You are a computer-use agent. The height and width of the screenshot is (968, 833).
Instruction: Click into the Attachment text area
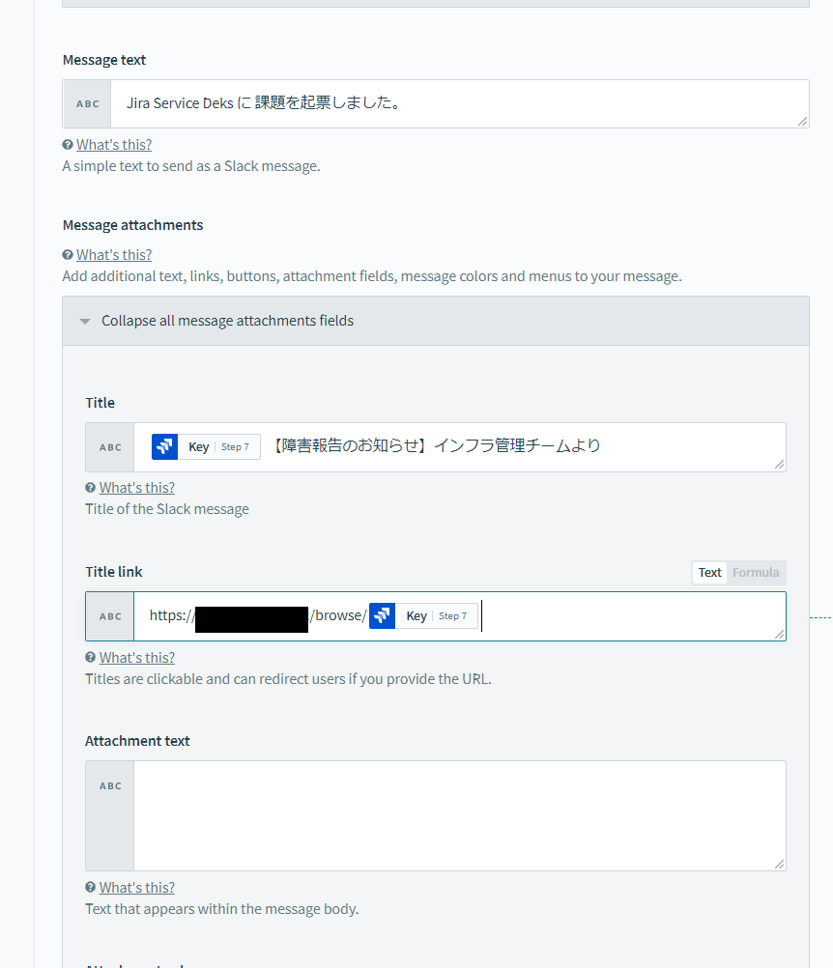[x=459, y=815]
